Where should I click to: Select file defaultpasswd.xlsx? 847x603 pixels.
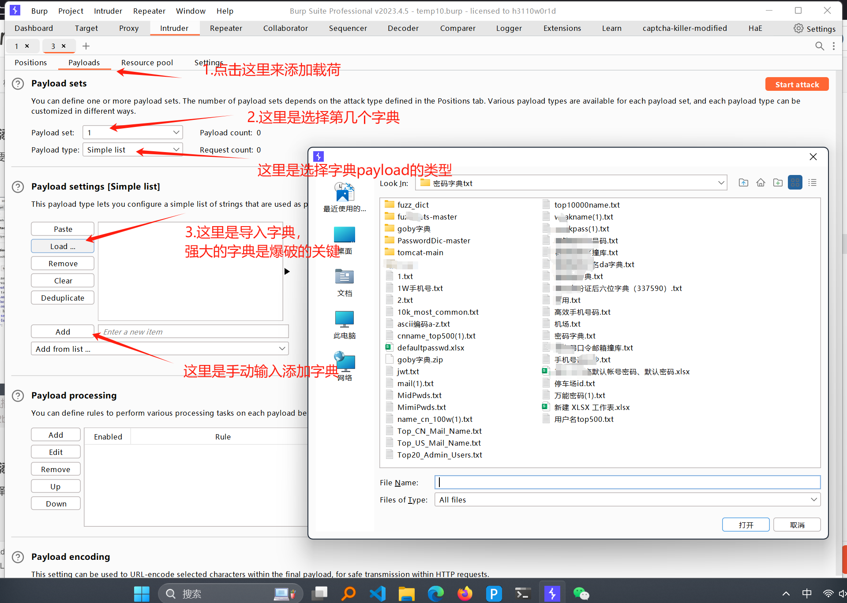click(425, 347)
